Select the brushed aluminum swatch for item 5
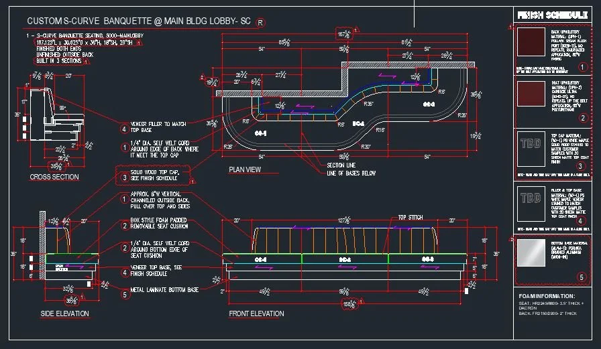 531,253
